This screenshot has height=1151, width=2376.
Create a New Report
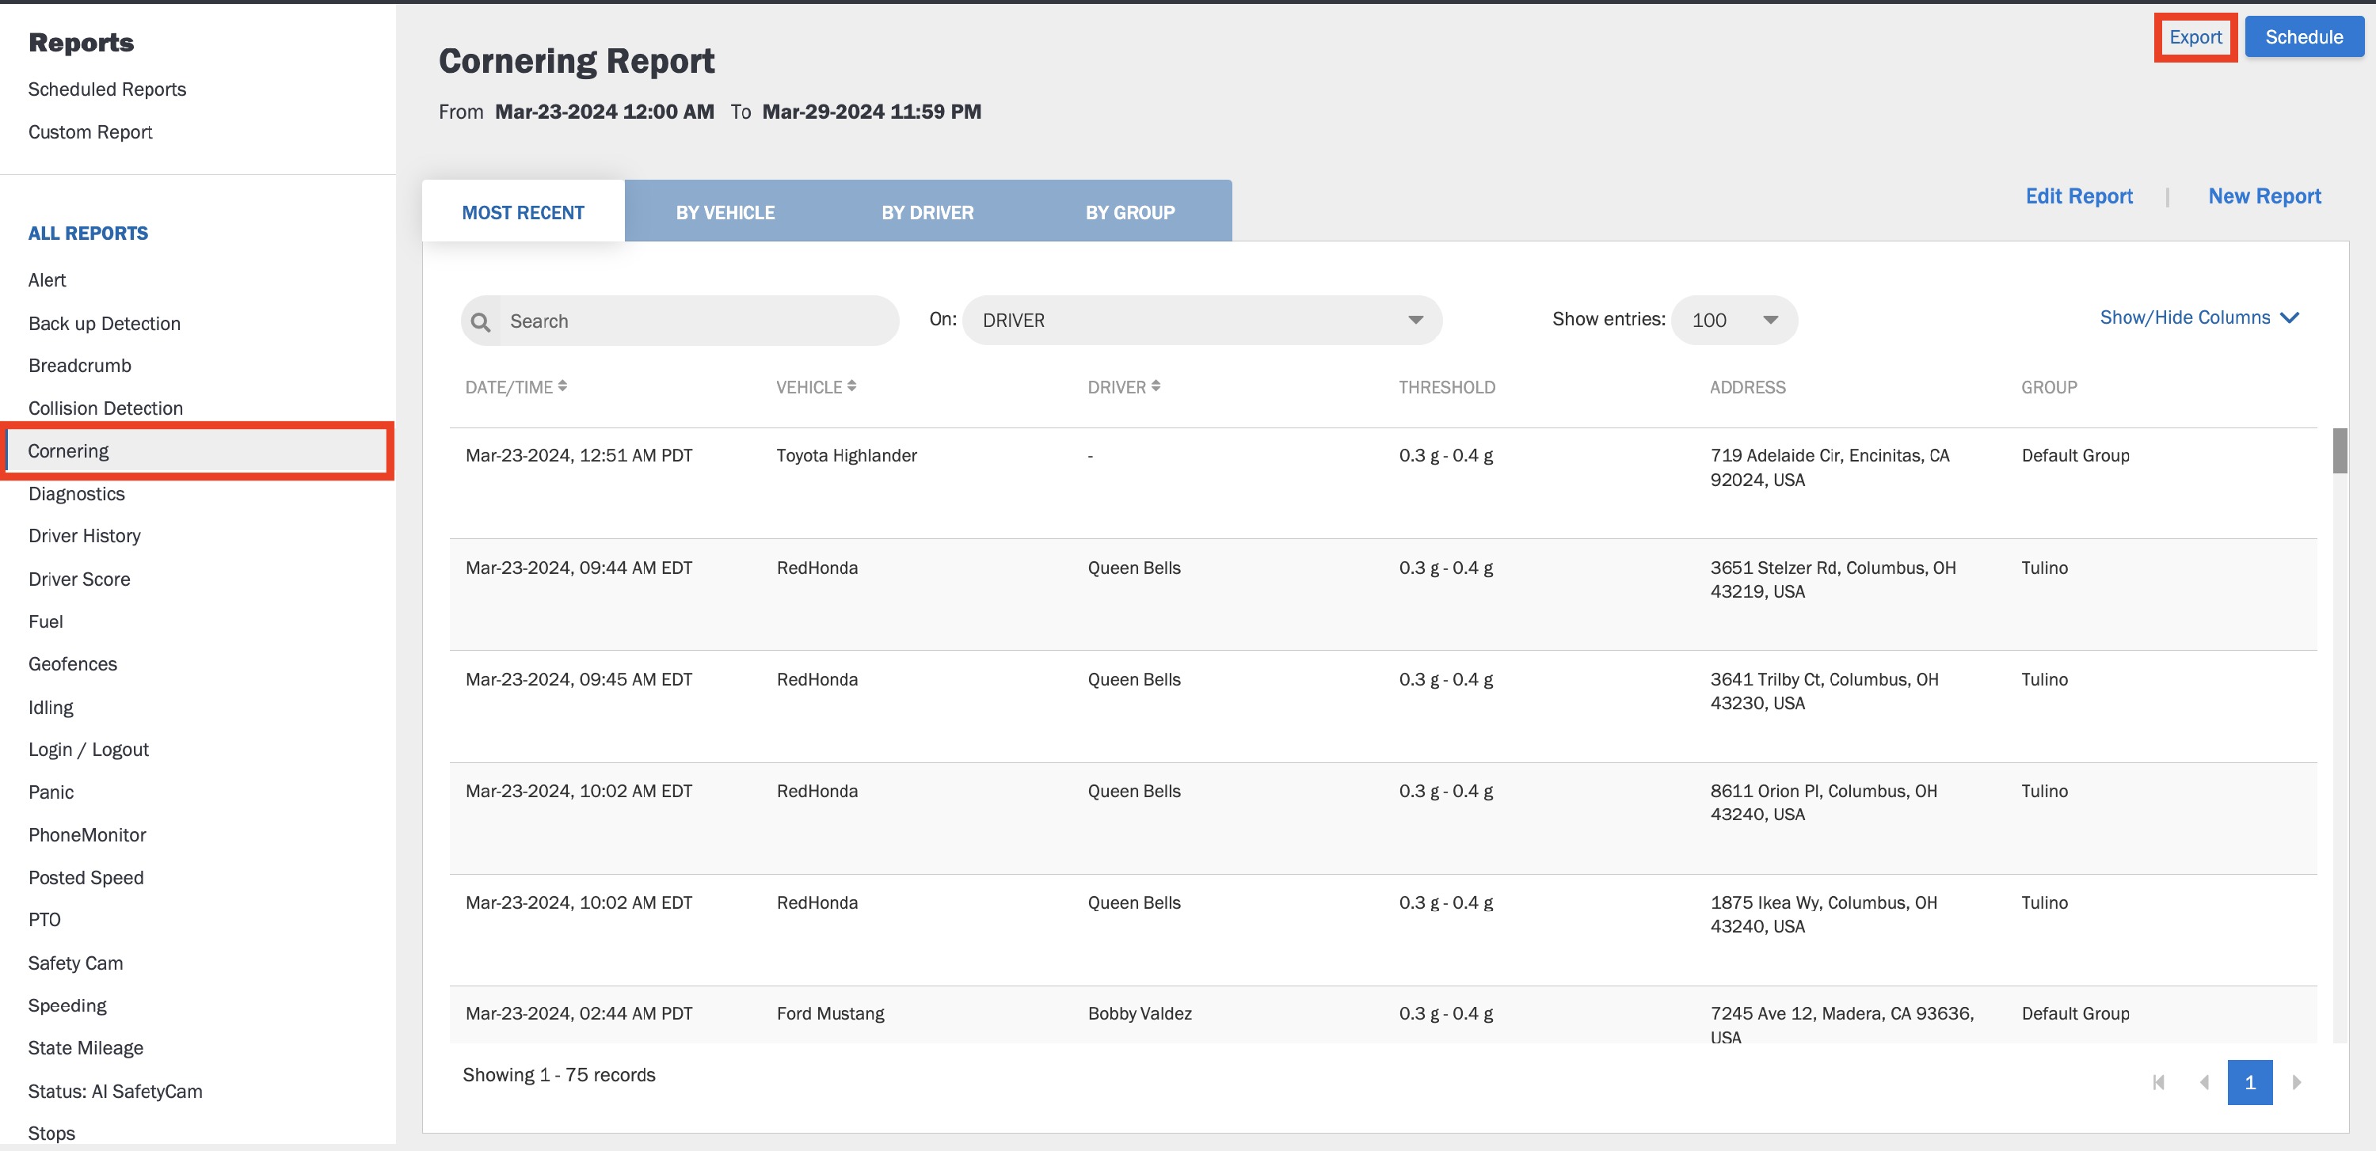(2264, 196)
